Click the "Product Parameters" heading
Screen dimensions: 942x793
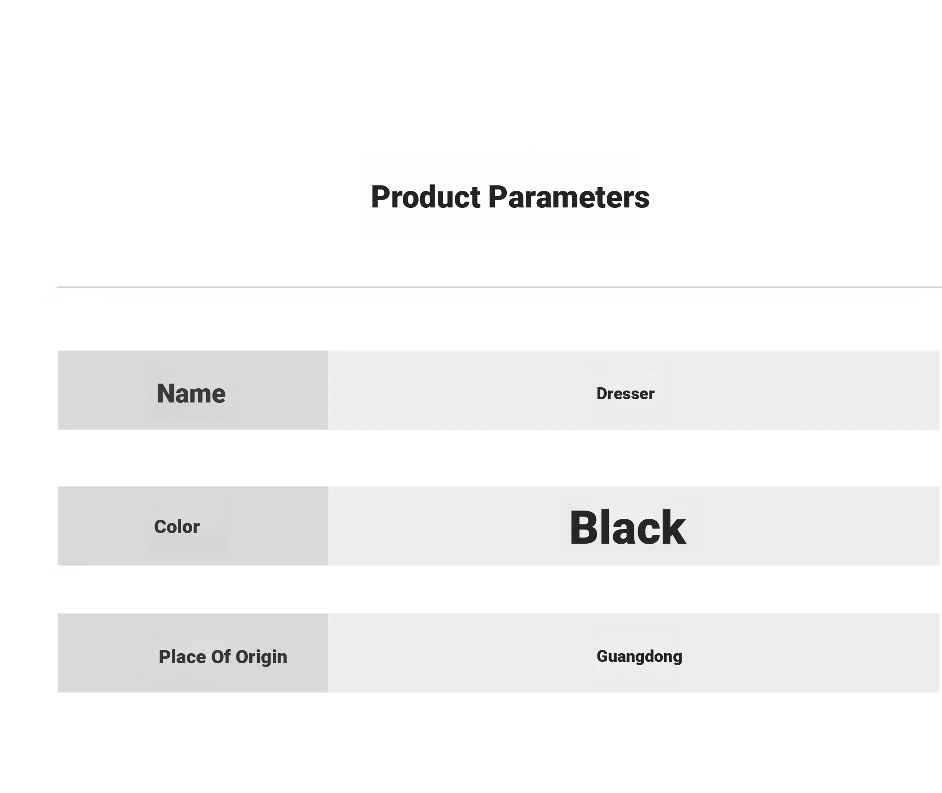[x=510, y=197]
